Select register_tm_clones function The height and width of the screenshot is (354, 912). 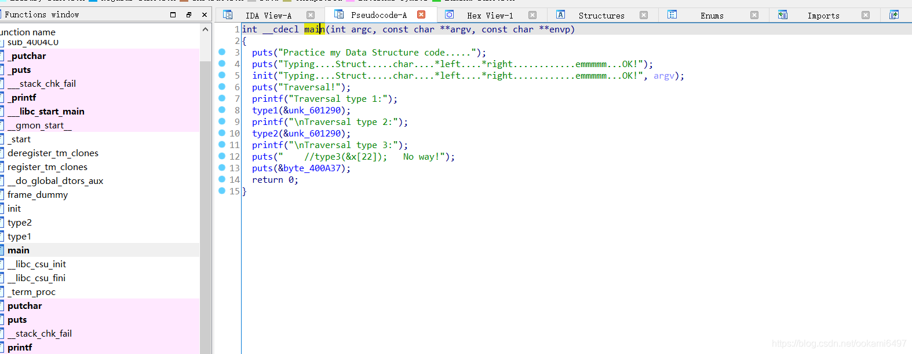tap(100, 167)
